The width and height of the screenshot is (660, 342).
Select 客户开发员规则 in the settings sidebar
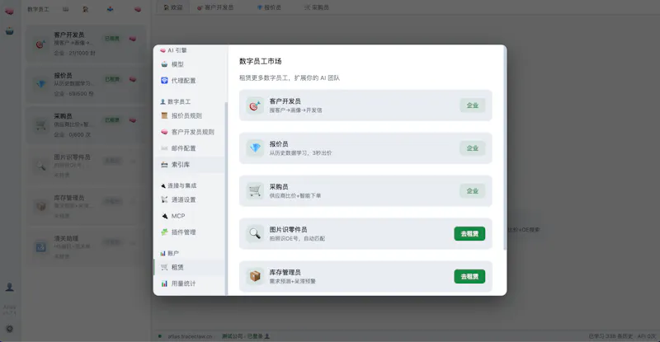pos(189,132)
